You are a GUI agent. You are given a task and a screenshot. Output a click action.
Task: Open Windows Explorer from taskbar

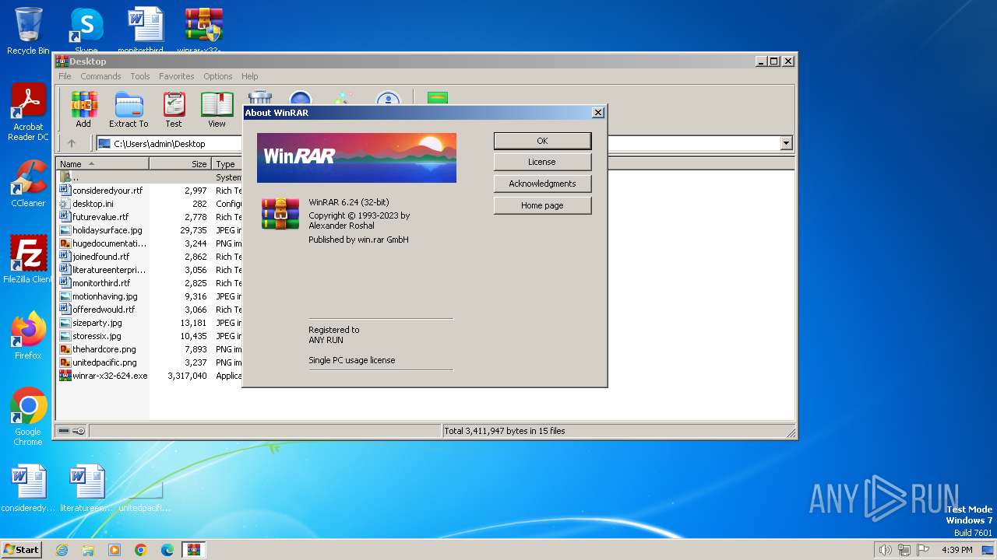click(88, 550)
